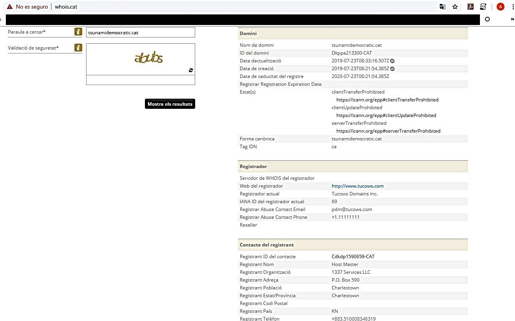Click info icon beside 'Validació de seguretat'
Screen dimensions: 515x321
click(x=78, y=48)
